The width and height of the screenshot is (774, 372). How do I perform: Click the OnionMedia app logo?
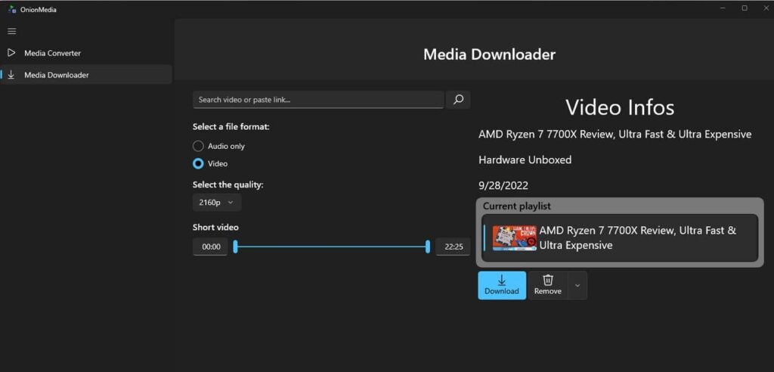pyautogui.click(x=11, y=9)
